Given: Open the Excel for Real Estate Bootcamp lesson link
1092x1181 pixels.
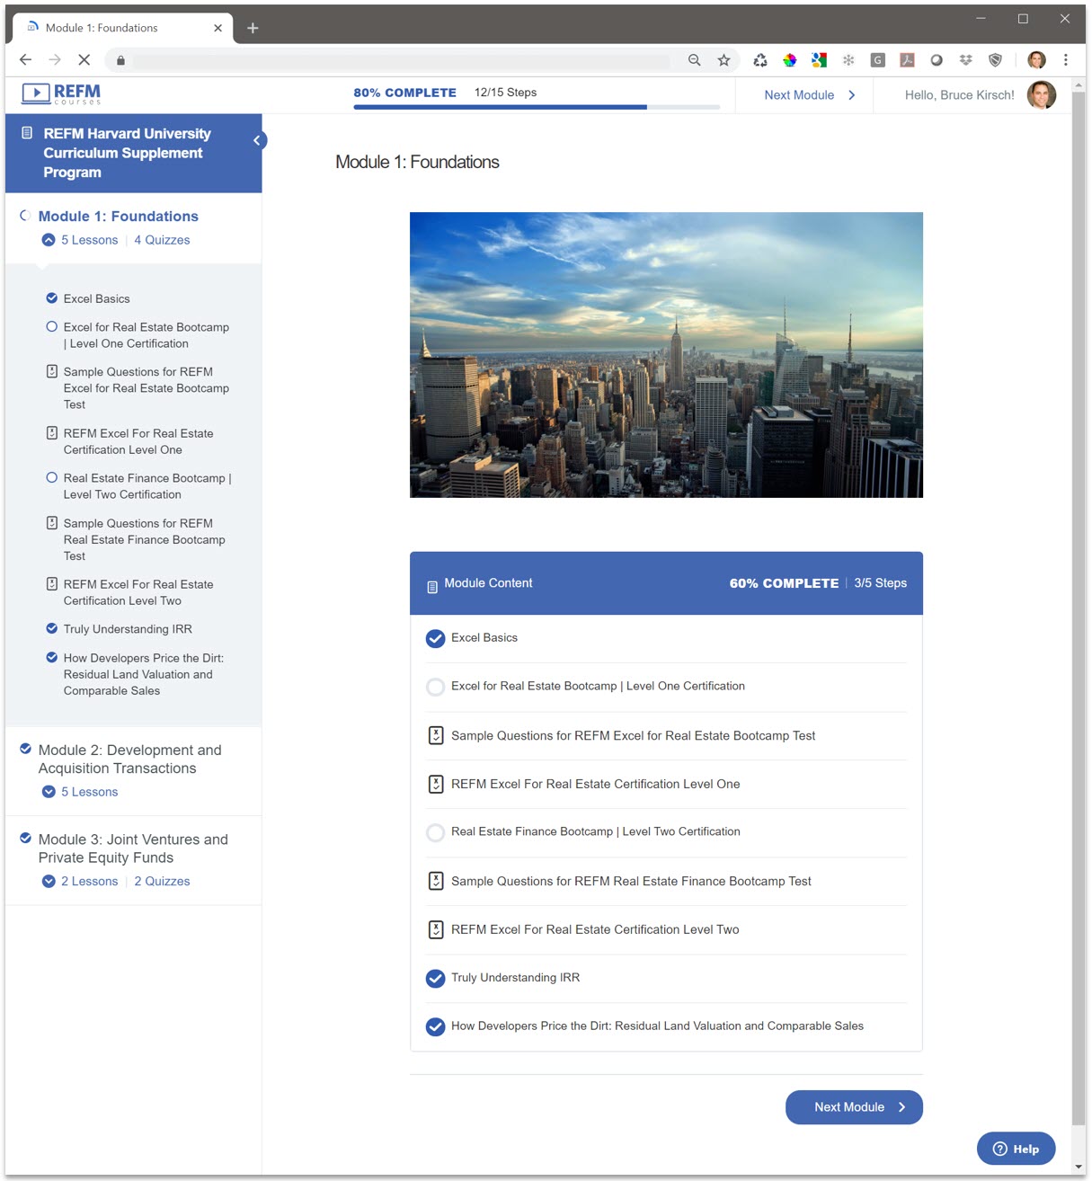Looking at the screenshot, I should 598,686.
